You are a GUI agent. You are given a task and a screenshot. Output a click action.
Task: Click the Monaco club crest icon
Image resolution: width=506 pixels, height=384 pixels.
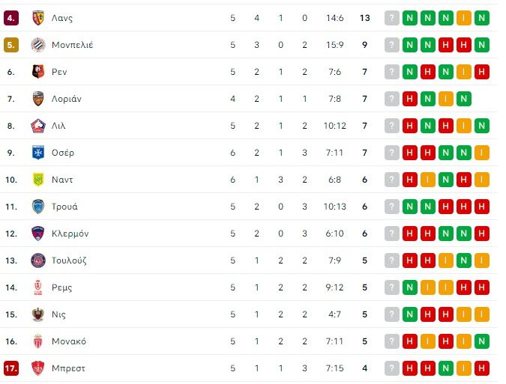38,341
